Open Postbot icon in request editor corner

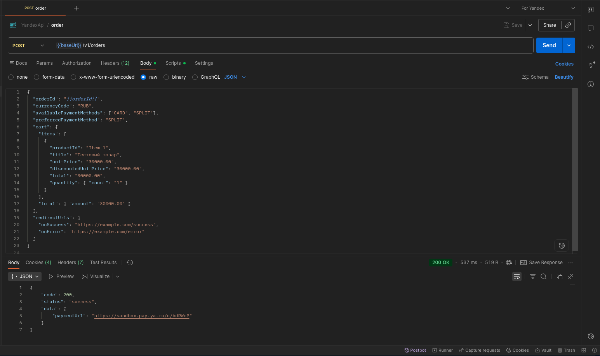(562, 245)
